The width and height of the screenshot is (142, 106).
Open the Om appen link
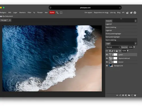click(88, 12)
